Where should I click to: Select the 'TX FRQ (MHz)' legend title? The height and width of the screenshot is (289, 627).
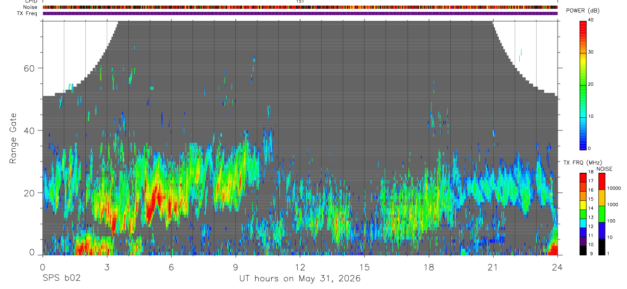click(583, 162)
